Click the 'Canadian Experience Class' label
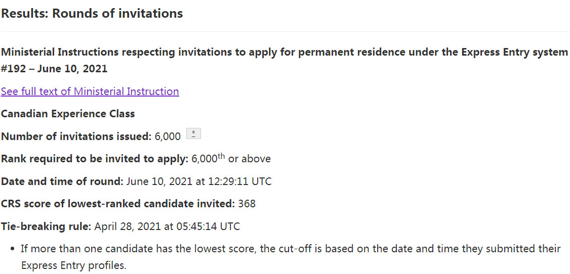Image resolution: width=570 pixels, height=274 pixels. pos(68,114)
